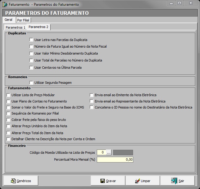Click the Genéricos button
This screenshot has height=189, width=200.
21,181
